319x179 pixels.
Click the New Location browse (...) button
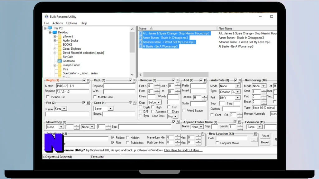click(x=254, y=140)
